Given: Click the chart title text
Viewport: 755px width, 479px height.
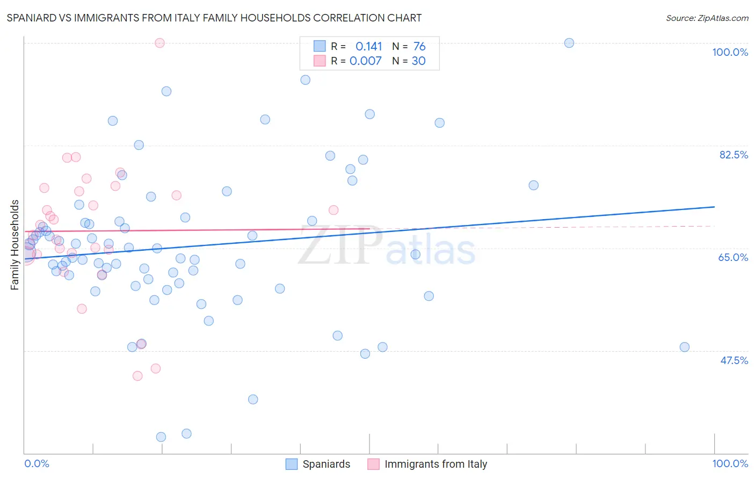Looking at the screenshot, I should [214, 18].
